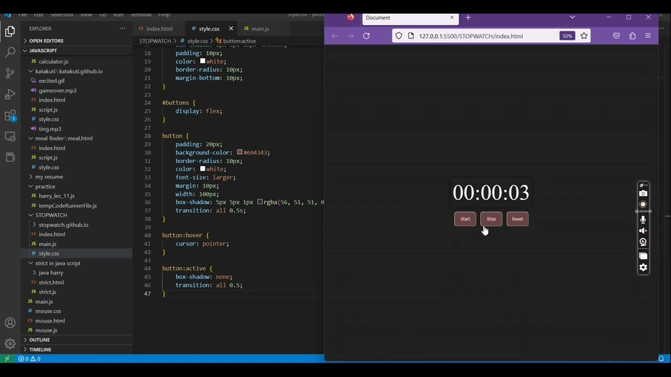Toggle the recorder system speaker audio
The height and width of the screenshot is (377, 671).
pos(643,231)
